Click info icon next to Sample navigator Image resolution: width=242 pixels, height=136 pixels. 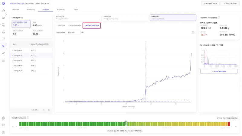tap(28, 118)
